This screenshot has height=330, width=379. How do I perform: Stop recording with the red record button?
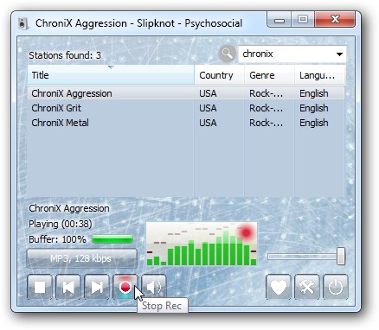click(x=125, y=287)
